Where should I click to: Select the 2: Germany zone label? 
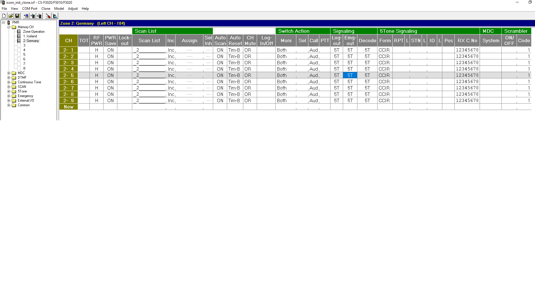click(31, 41)
